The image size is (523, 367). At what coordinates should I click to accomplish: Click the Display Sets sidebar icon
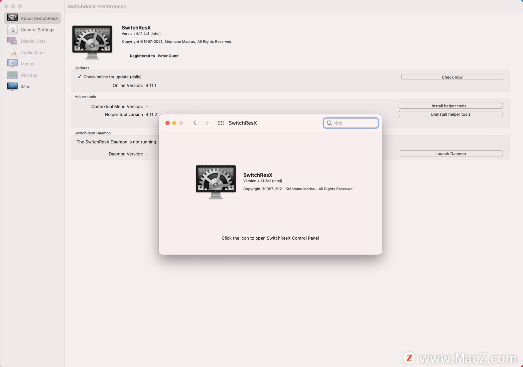click(x=12, y=41)
